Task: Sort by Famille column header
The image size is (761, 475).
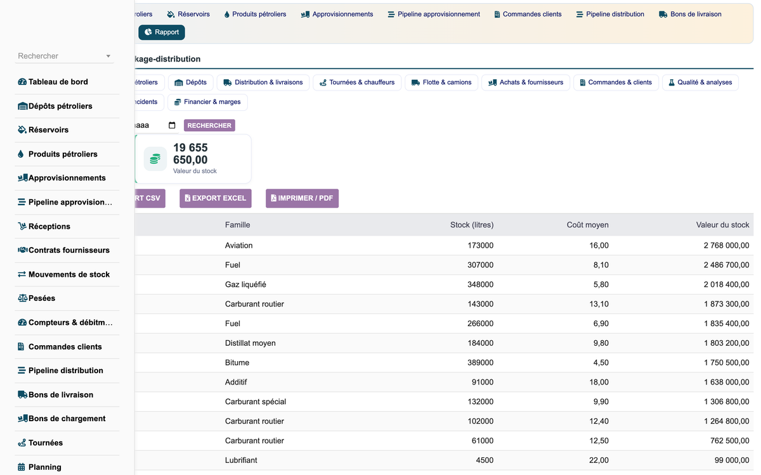Action: coord(238,225)
